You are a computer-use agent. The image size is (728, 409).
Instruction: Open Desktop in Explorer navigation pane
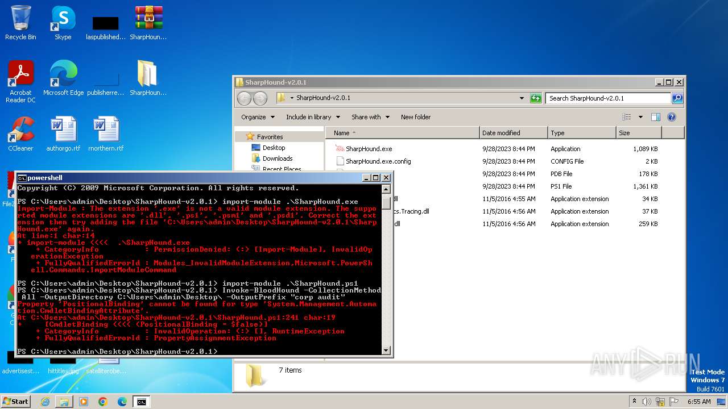tap(274, 148)
